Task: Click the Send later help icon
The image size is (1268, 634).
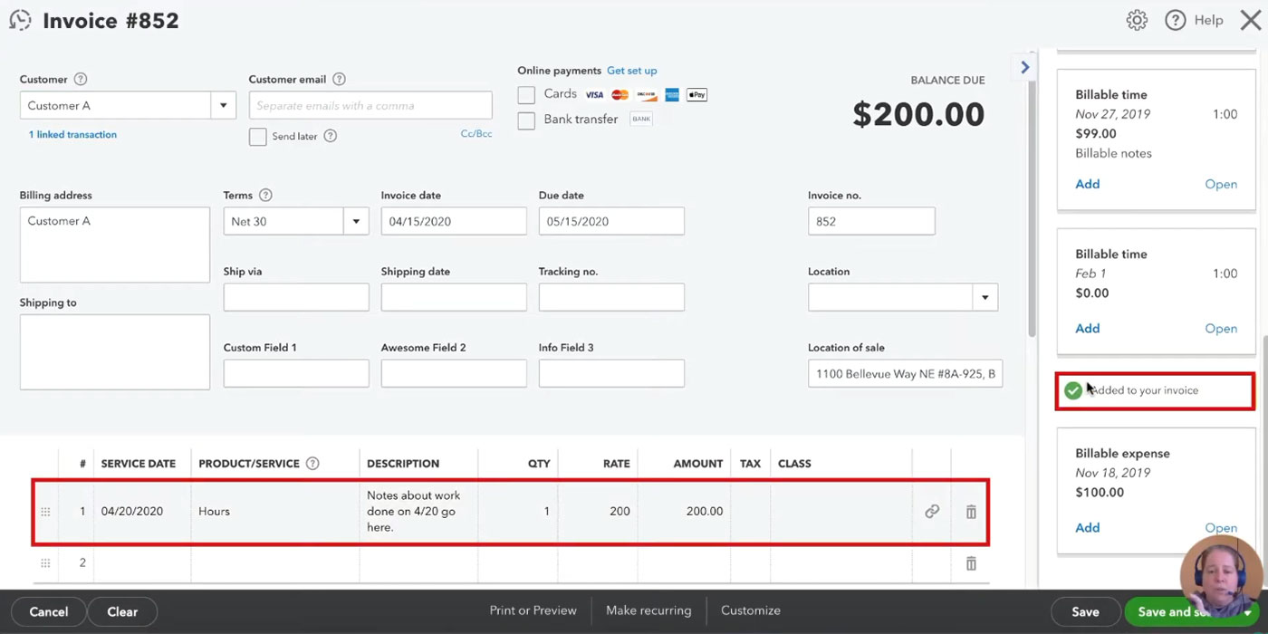Action: [331, 136]
